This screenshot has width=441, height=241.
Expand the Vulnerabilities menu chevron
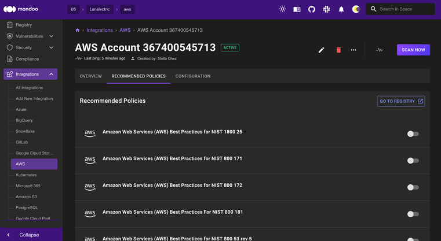51,36
